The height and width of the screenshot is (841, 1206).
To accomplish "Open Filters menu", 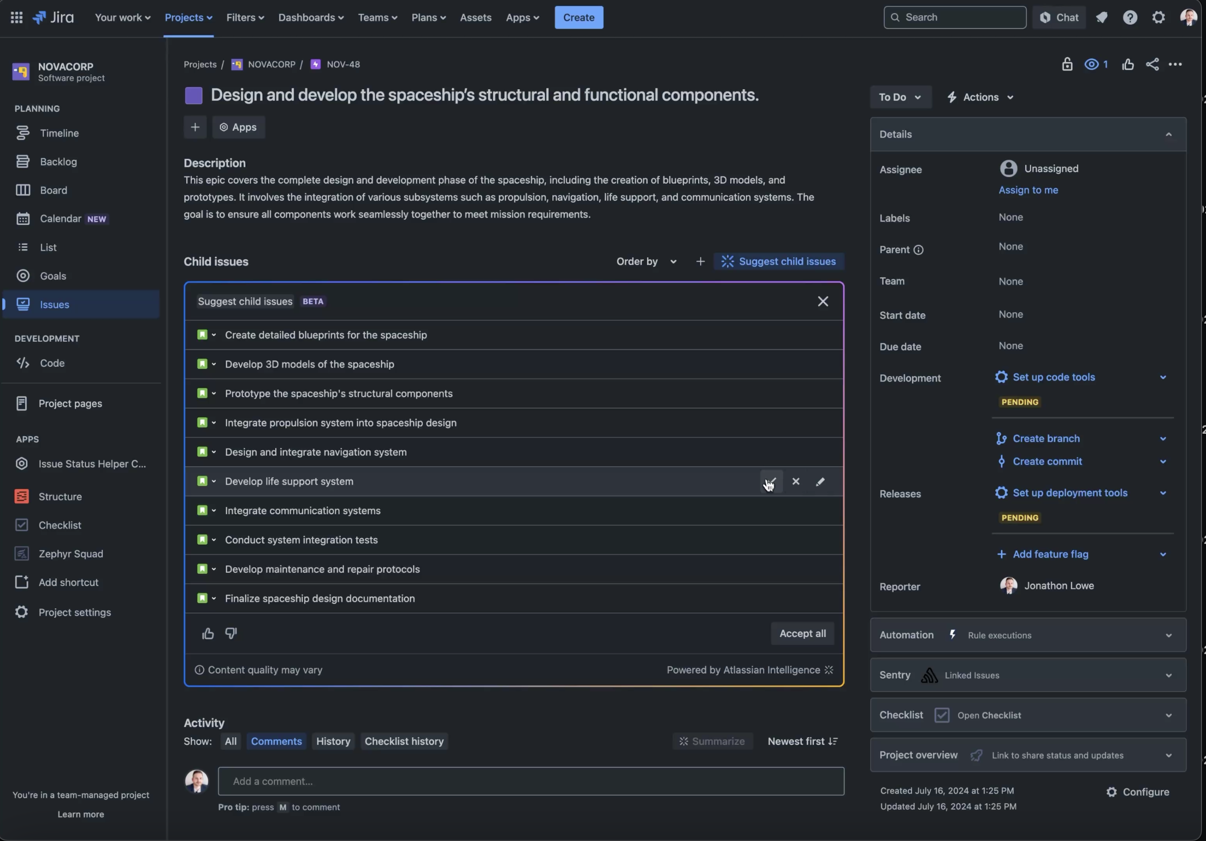I will pos(245,17).
